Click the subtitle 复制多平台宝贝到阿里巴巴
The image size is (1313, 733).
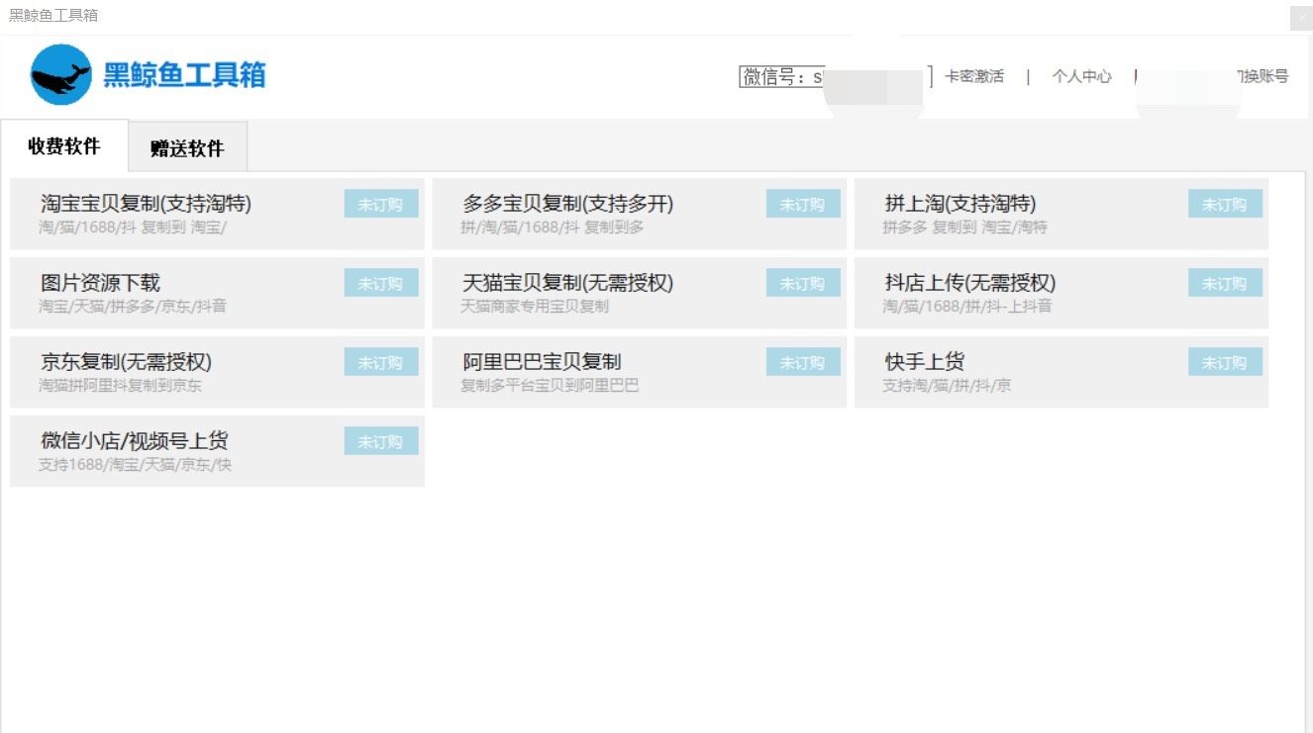coord(550,386)
